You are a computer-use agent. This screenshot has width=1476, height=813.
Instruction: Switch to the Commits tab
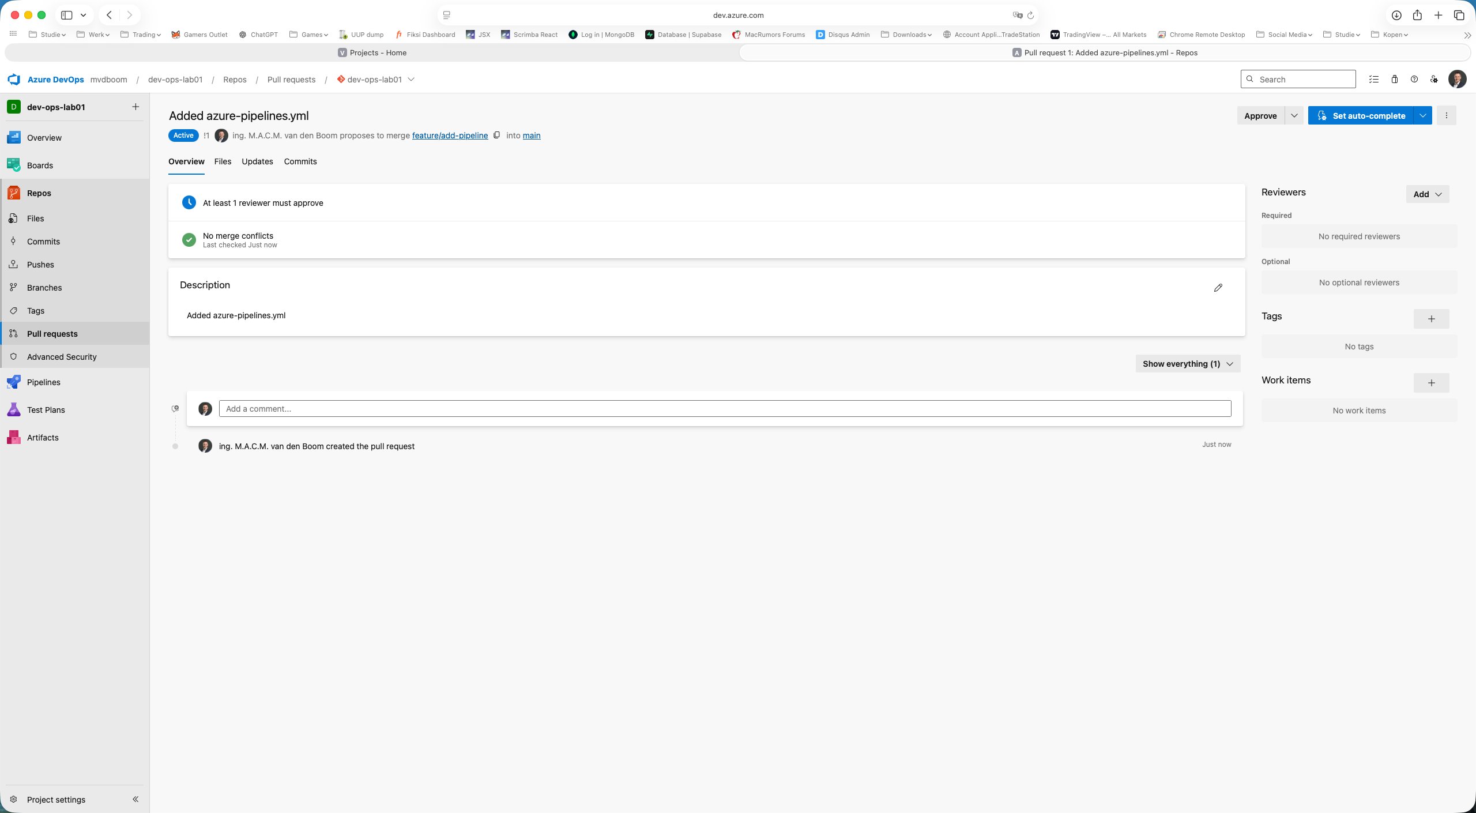click(x=300, y=161)
